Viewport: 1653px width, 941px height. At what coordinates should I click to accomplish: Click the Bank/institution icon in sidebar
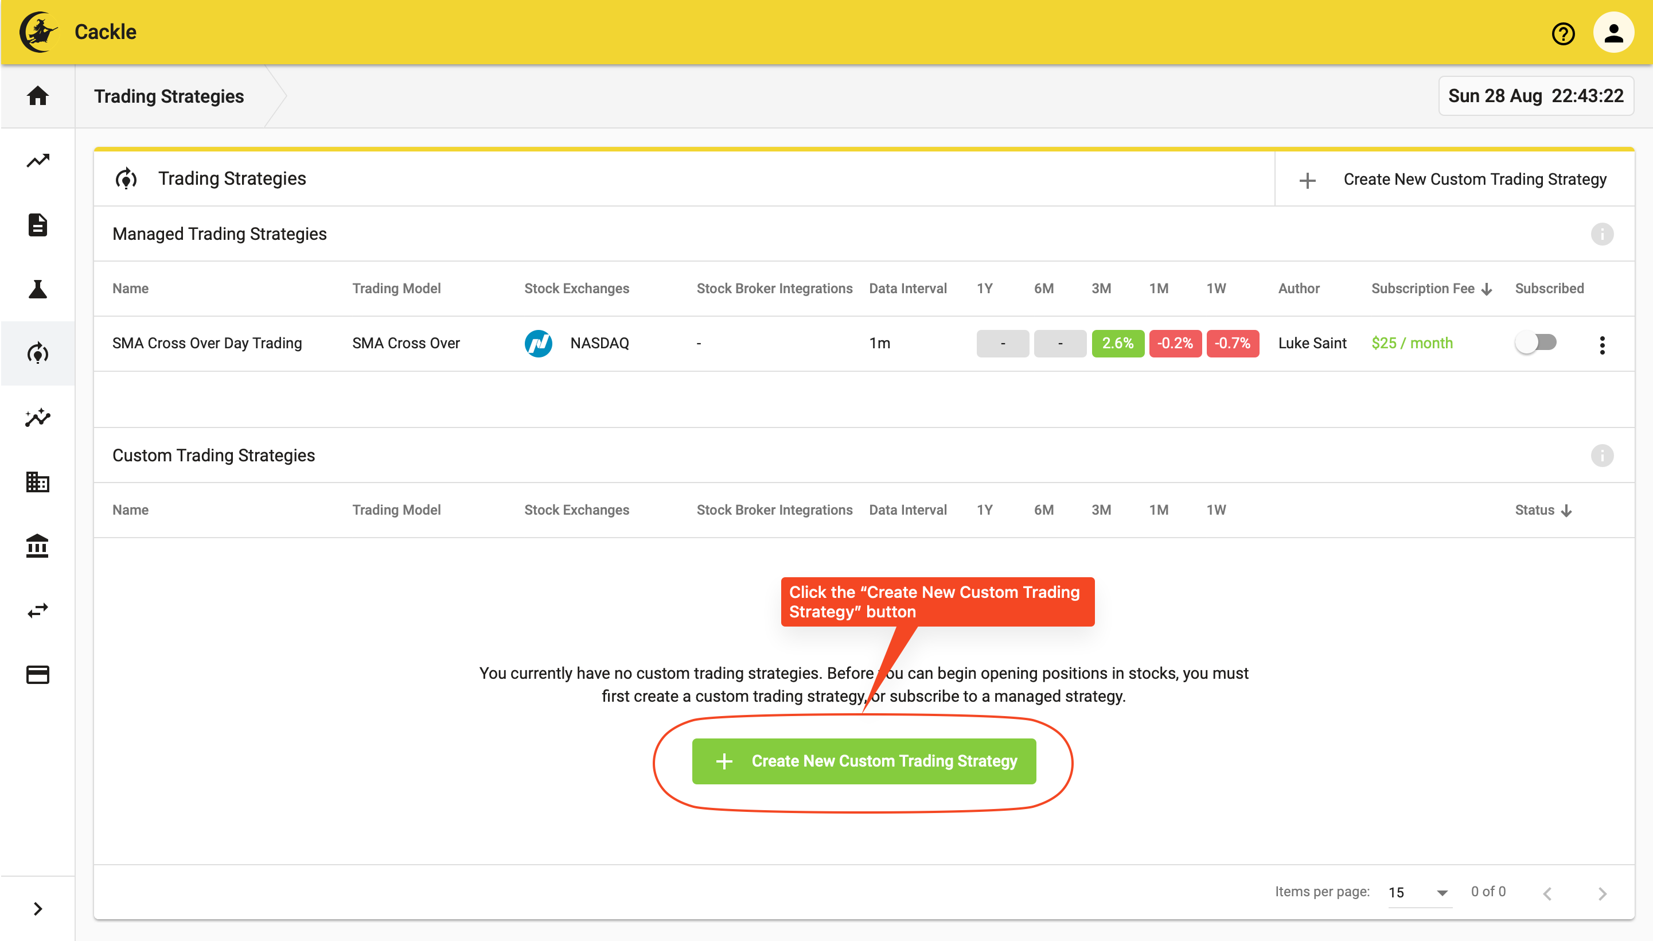(x=37, y=546)
